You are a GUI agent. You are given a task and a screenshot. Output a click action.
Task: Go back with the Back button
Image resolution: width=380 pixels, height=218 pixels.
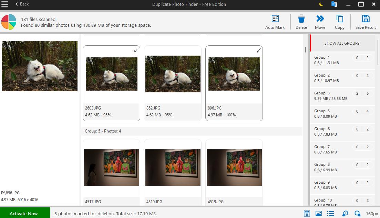pyautogui.click(x=22, y=4)
